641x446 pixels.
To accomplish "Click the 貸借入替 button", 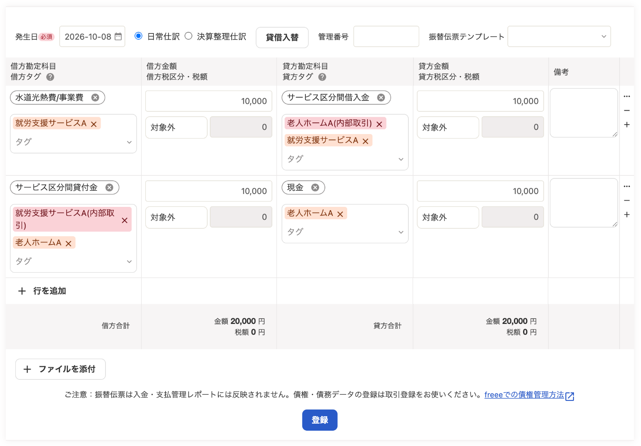I will (282, 37).
